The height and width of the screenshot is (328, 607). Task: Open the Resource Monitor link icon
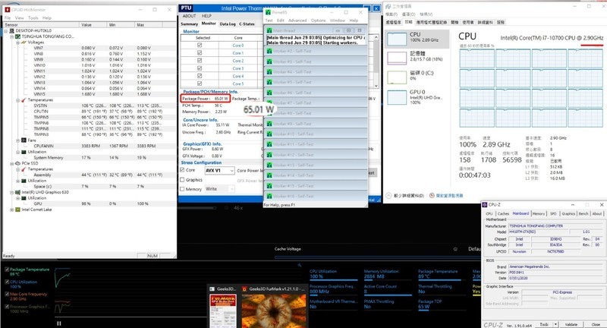pos(432,195)
